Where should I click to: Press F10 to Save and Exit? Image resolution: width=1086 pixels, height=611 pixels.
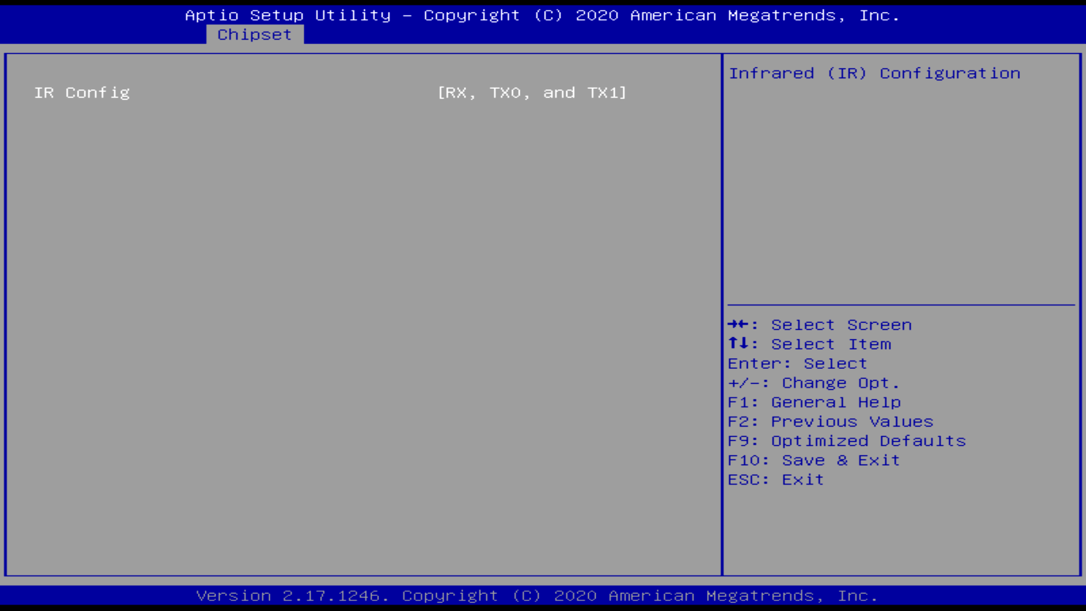pyautogui.click(x=814, y=461)
